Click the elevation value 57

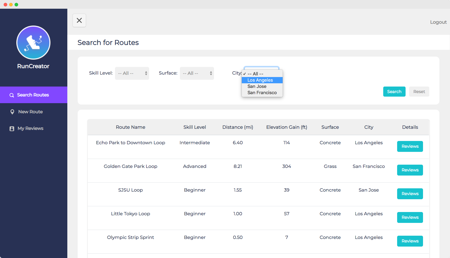coord(287,214)
